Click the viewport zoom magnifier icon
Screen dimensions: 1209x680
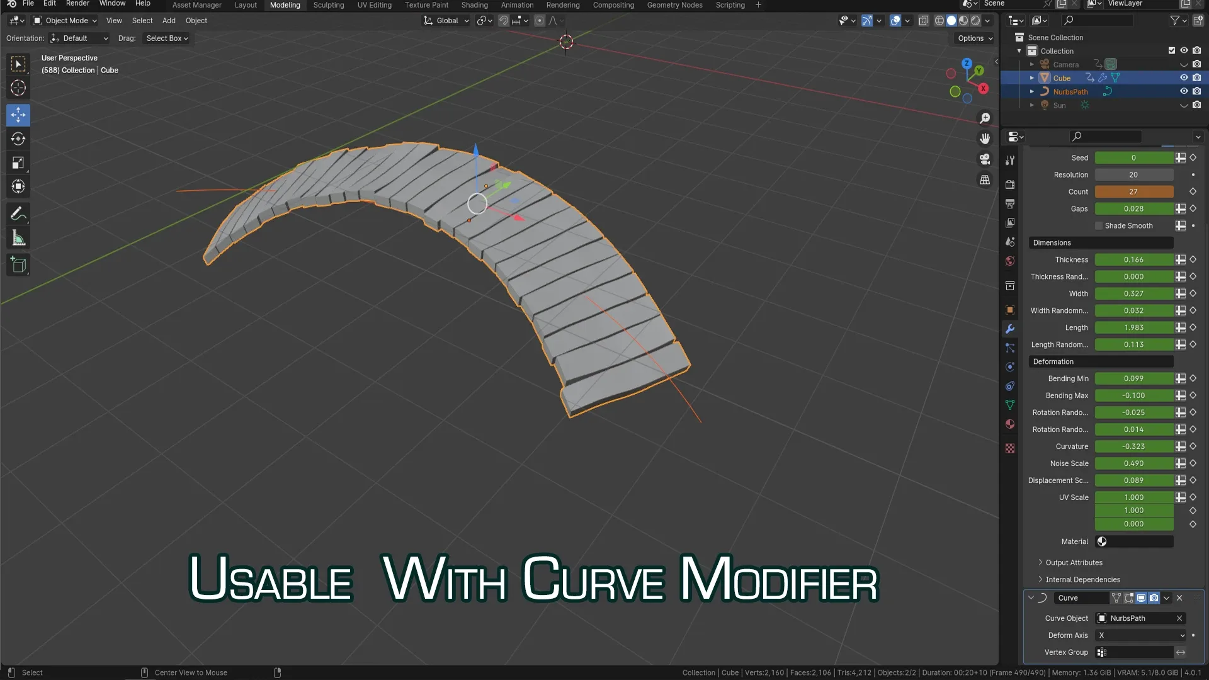coord(985,118)
